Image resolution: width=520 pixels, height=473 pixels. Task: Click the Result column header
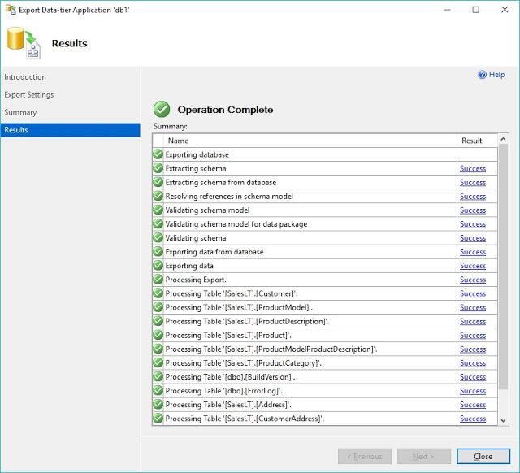[x=472, y=141]
